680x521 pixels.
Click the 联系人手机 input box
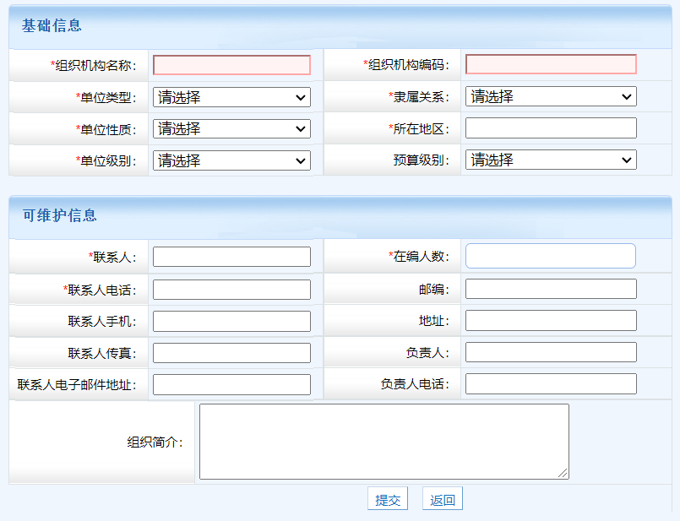[231, 321]
